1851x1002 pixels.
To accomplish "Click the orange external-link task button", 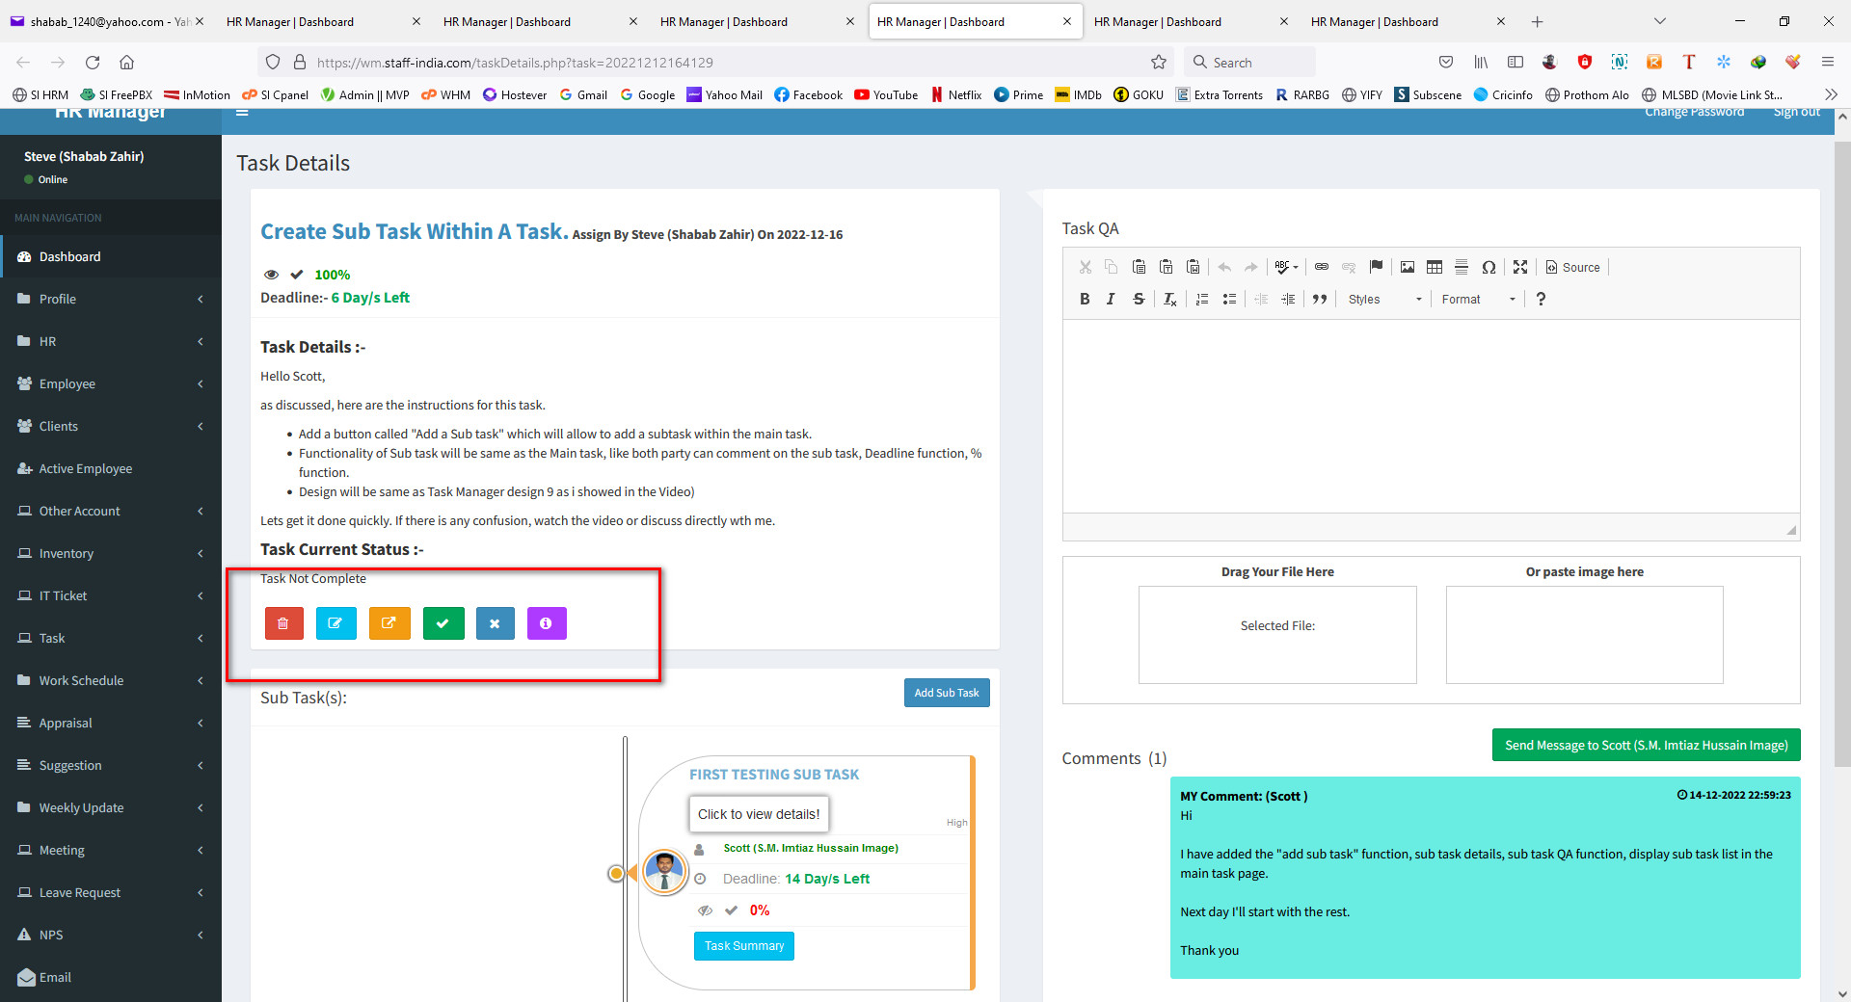I will 389,623.
